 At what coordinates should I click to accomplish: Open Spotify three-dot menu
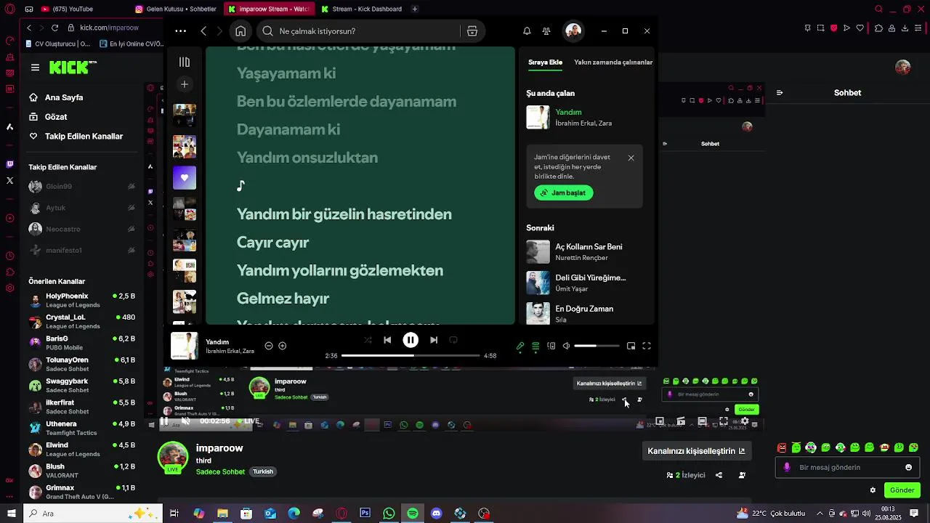180,31
